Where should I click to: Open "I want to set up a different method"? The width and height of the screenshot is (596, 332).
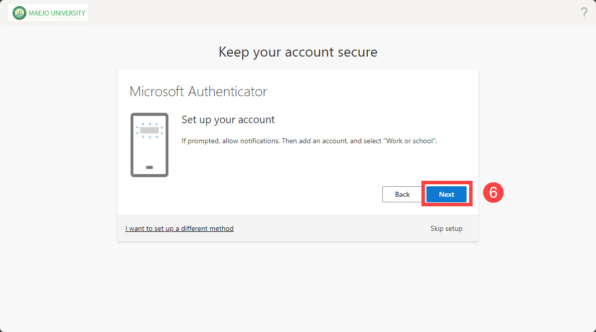(179, 228)
